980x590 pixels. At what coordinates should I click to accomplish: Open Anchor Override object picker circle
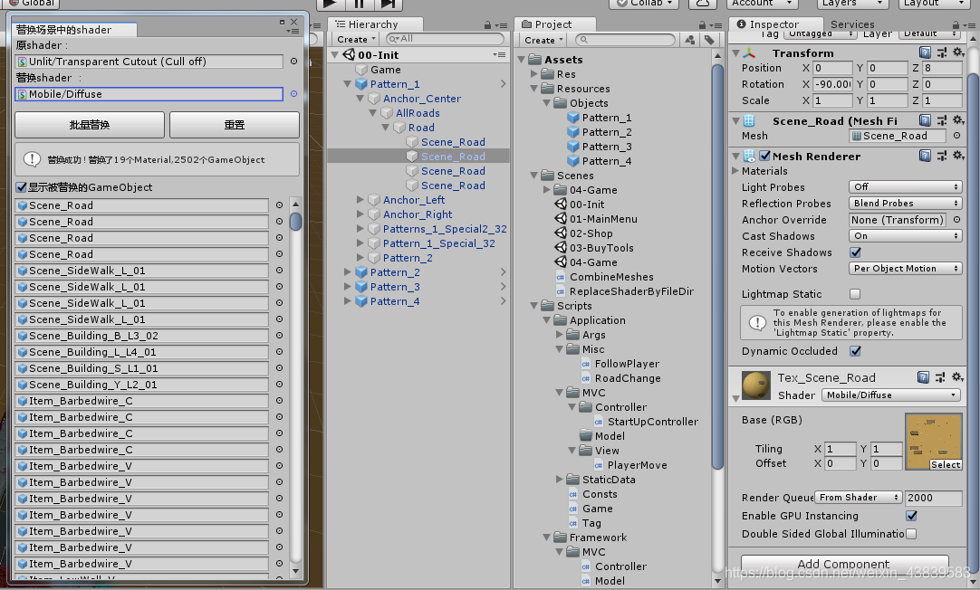coord(956,220)
